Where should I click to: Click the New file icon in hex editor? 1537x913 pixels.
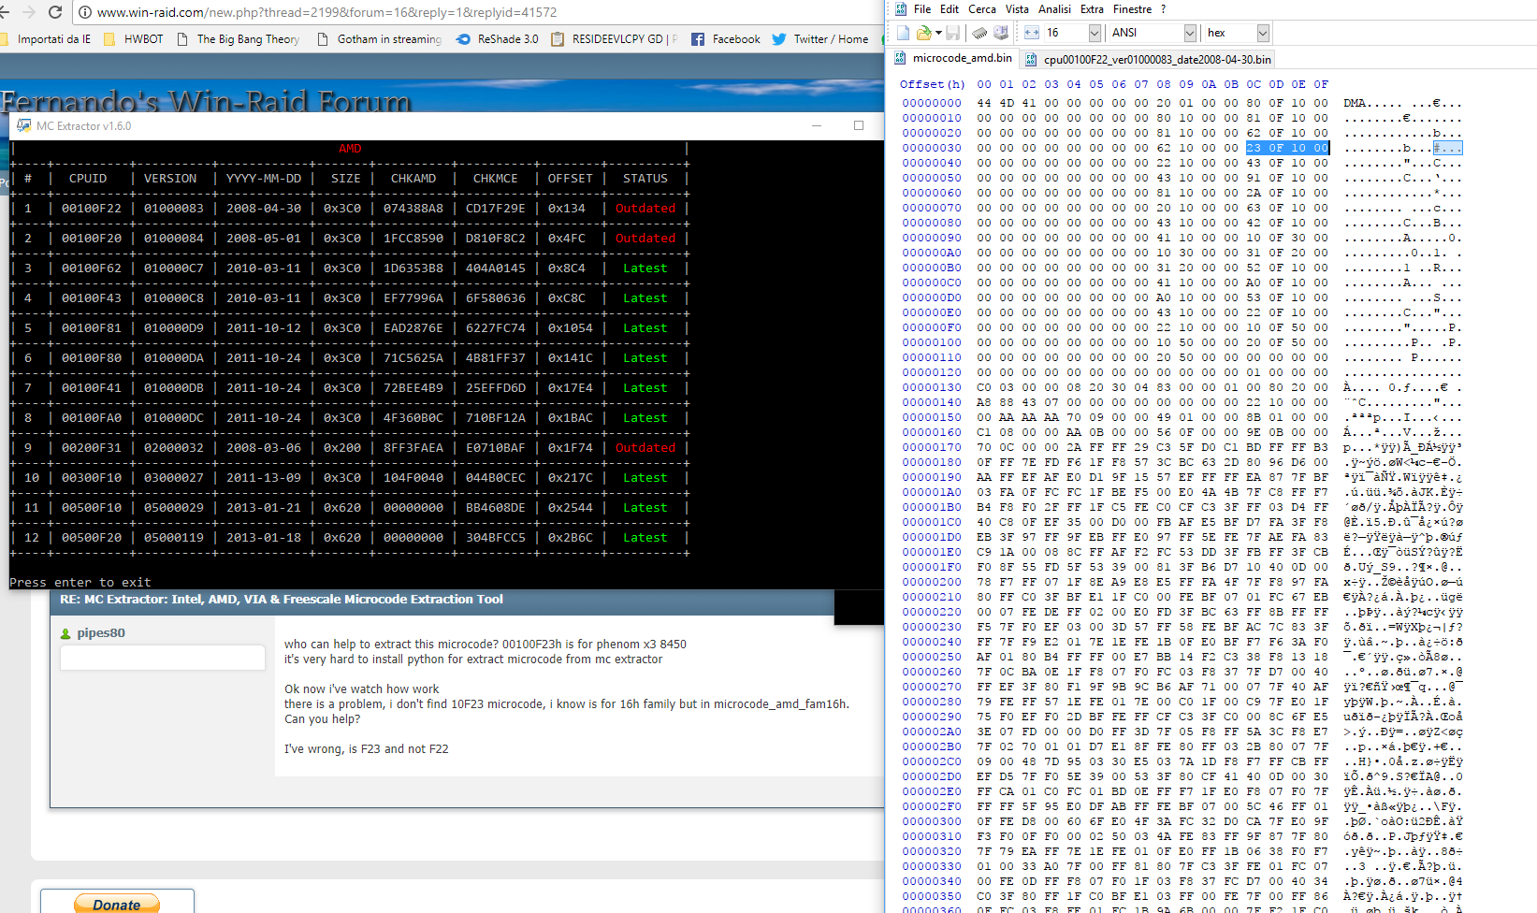pyautogui.click(x=904, y=33)
